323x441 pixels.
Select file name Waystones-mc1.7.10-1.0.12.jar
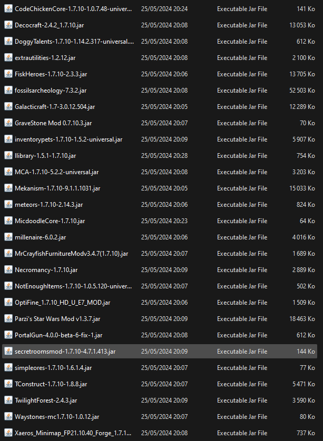click(57, 417)
